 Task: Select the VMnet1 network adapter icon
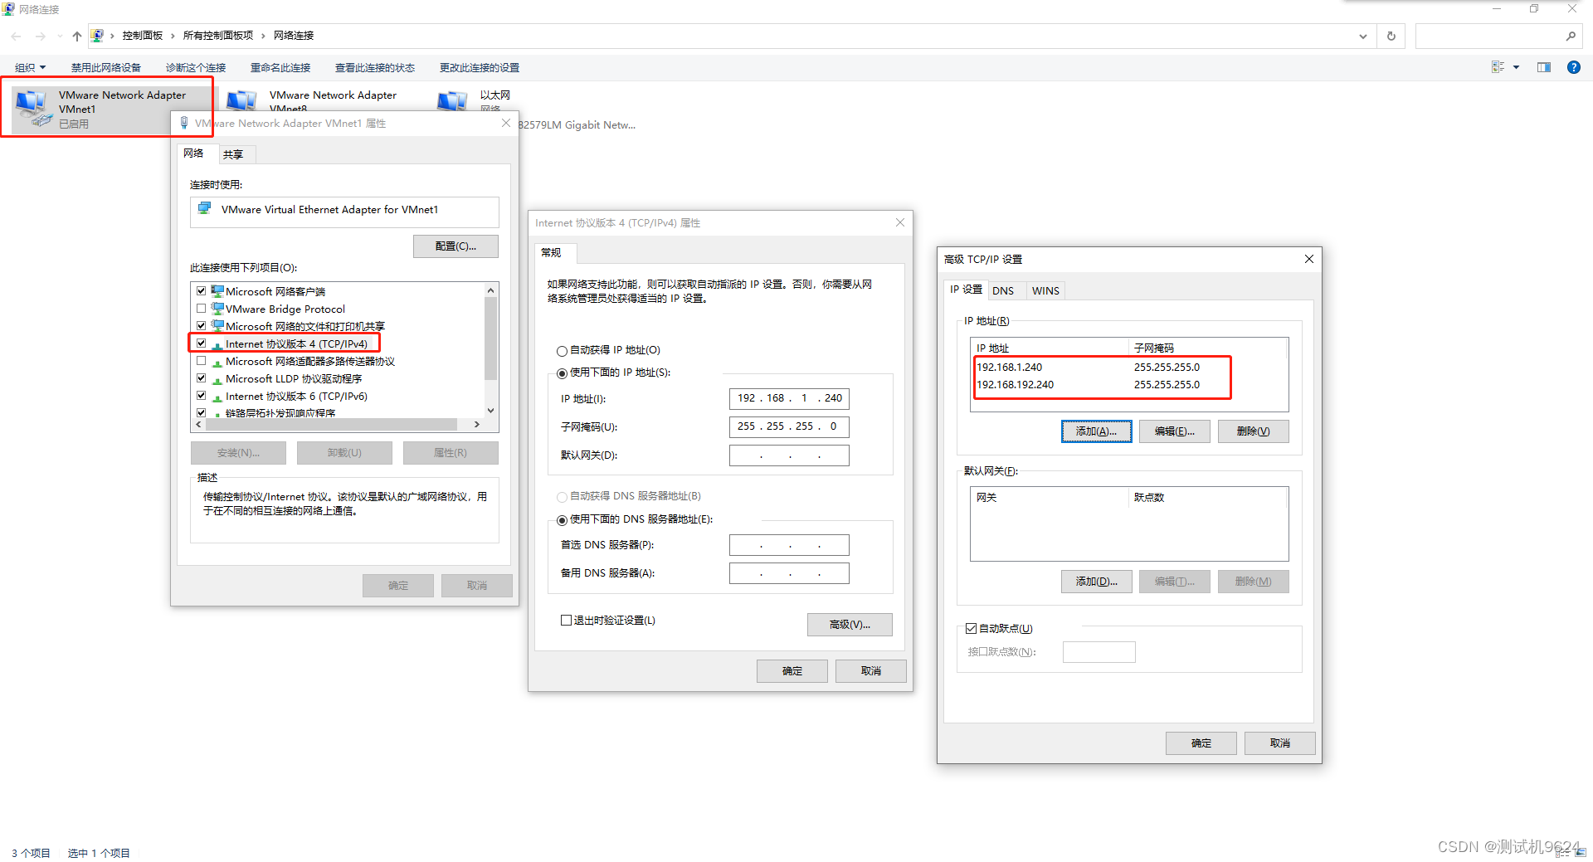[x=32, y=108]
